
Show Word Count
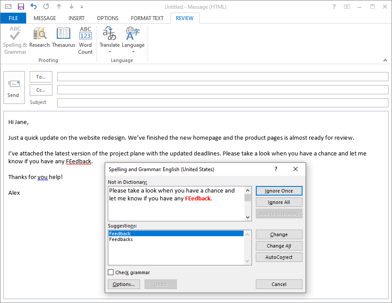point(85,41)
